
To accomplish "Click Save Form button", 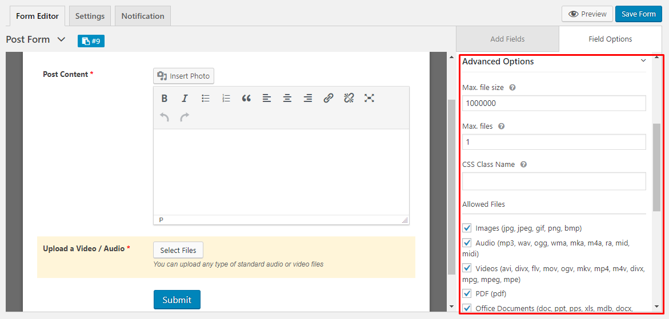I will (638, 14).
